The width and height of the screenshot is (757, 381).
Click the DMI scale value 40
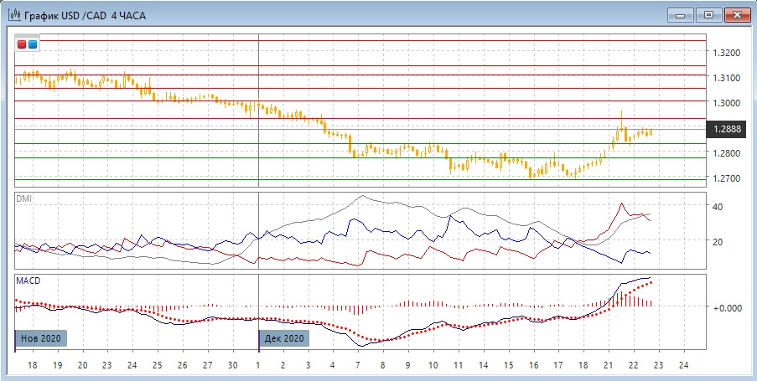point(718,206)
